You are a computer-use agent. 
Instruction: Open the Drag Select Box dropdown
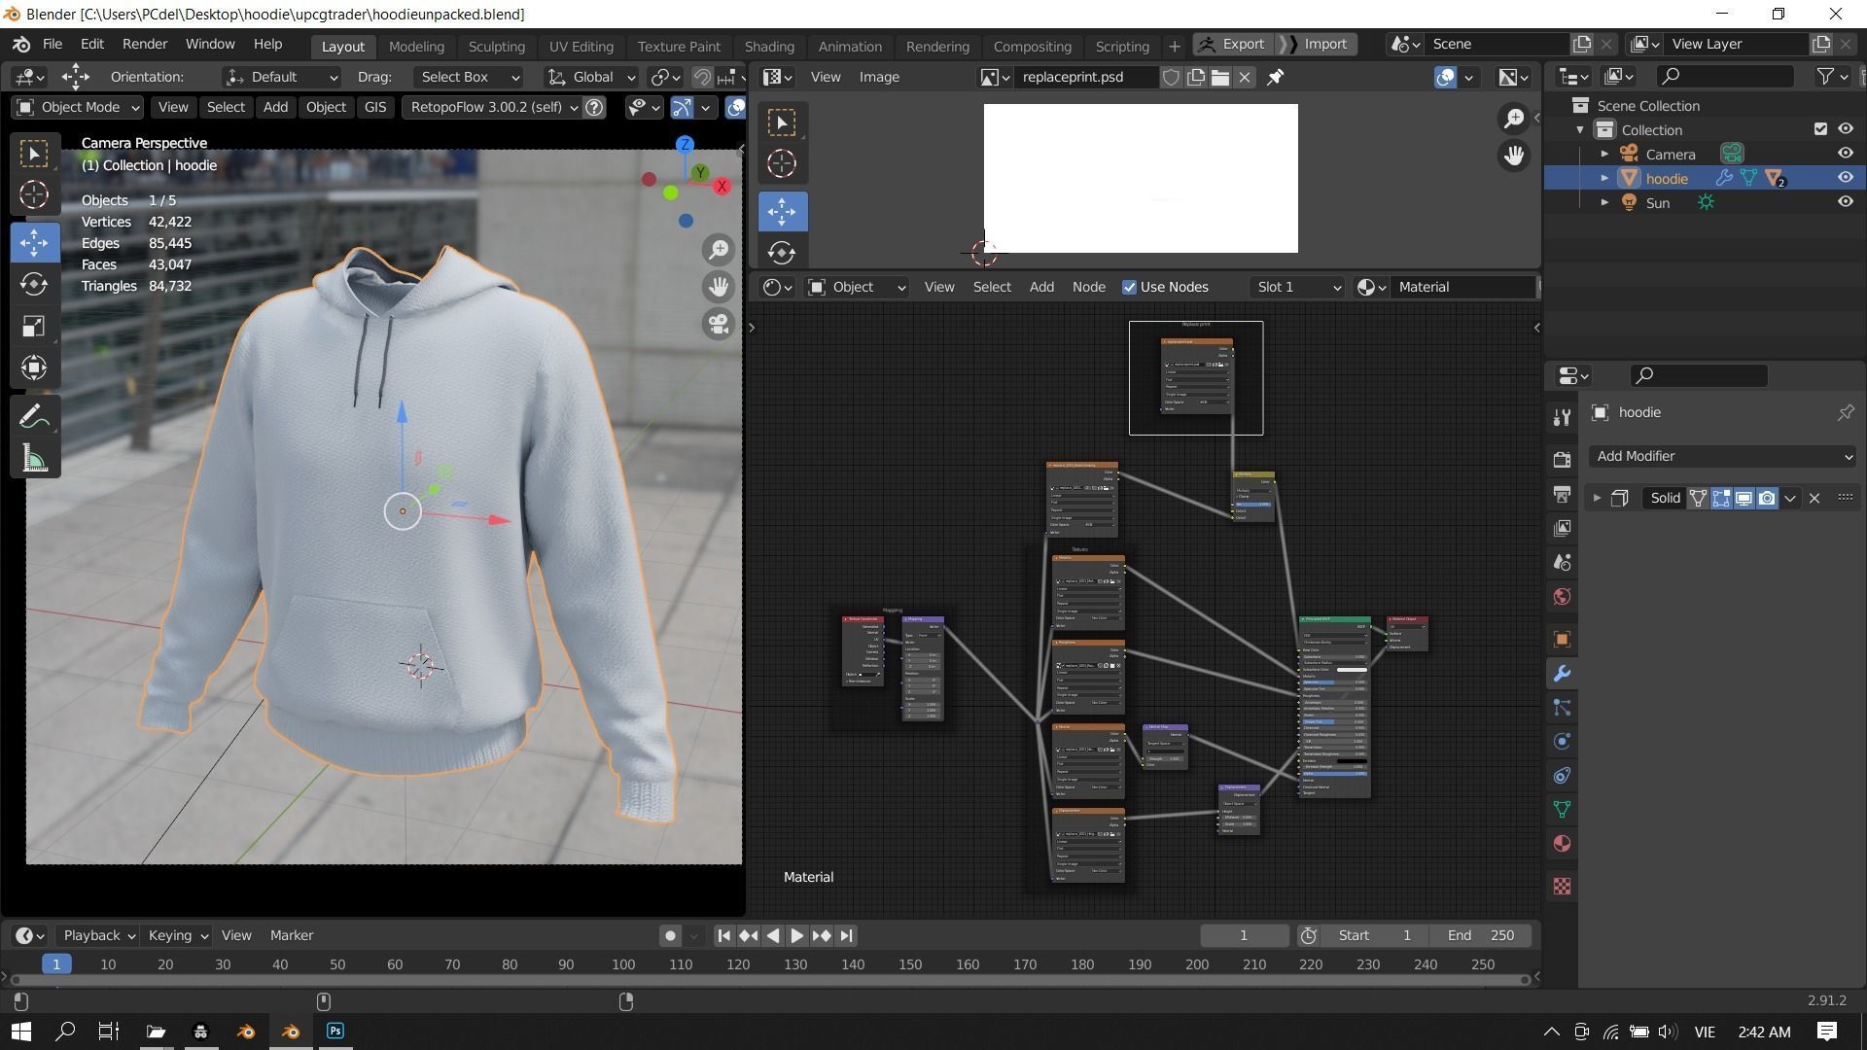click(469, 77)
